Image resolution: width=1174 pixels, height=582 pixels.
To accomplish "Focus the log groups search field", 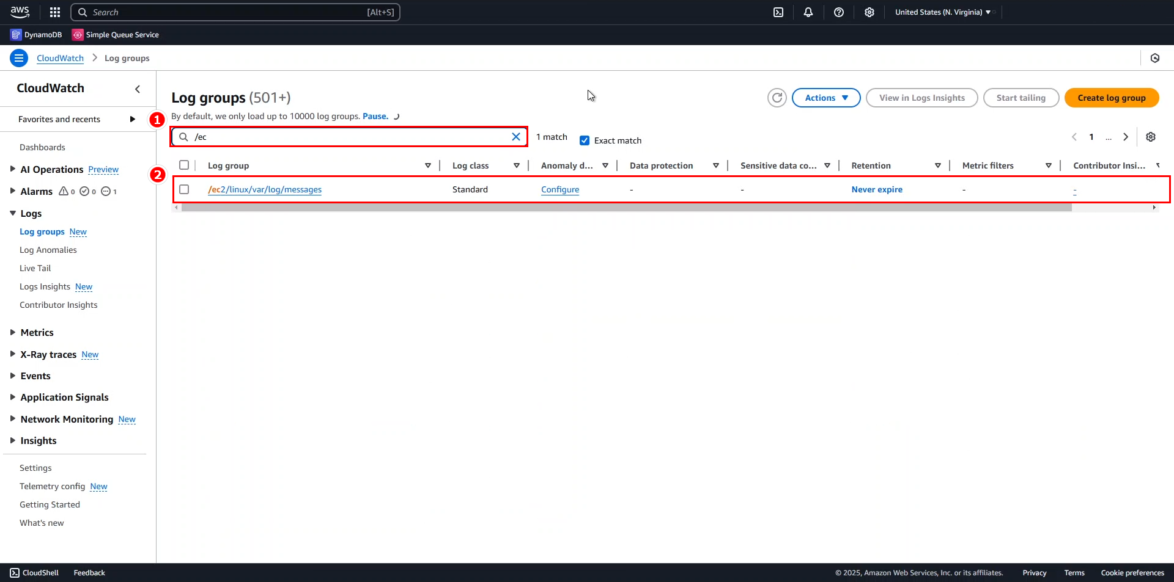I will (x=349, y=137).
